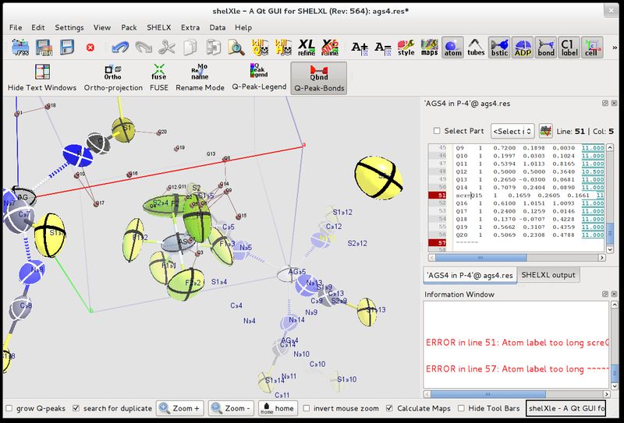Click the home view button

(278, 408)
